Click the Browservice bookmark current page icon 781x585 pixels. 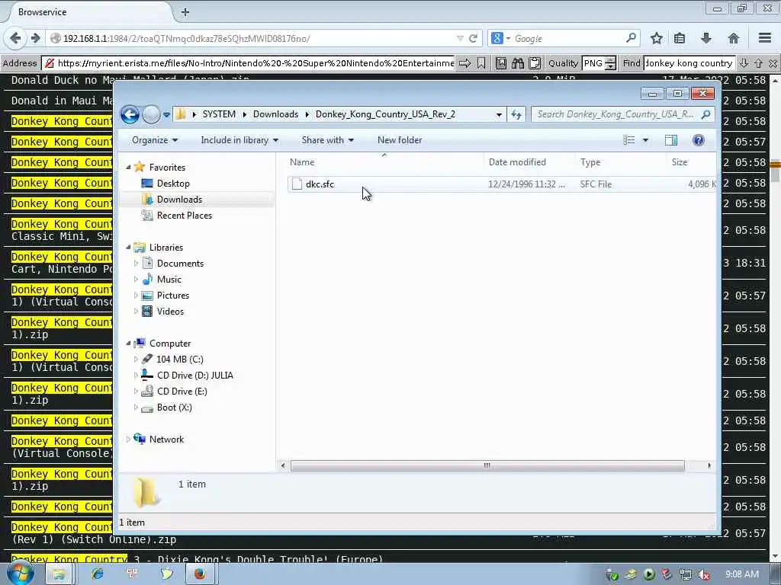(x=481, y=63)
